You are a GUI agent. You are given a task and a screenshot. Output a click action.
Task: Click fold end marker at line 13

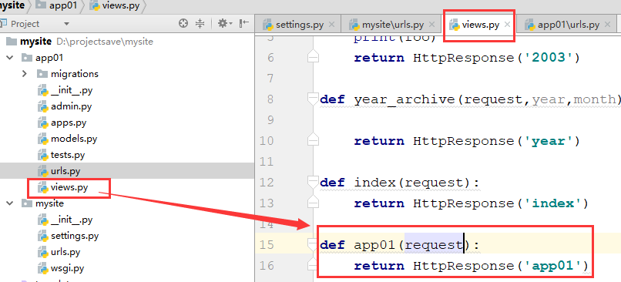coord(313,203)
